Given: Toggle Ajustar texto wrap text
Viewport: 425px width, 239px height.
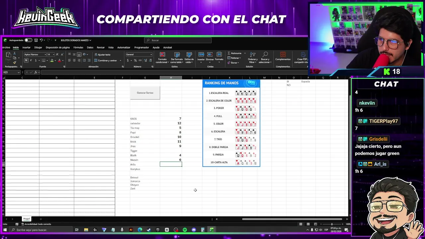Looking at the screenshot, I should click(102, 54).
